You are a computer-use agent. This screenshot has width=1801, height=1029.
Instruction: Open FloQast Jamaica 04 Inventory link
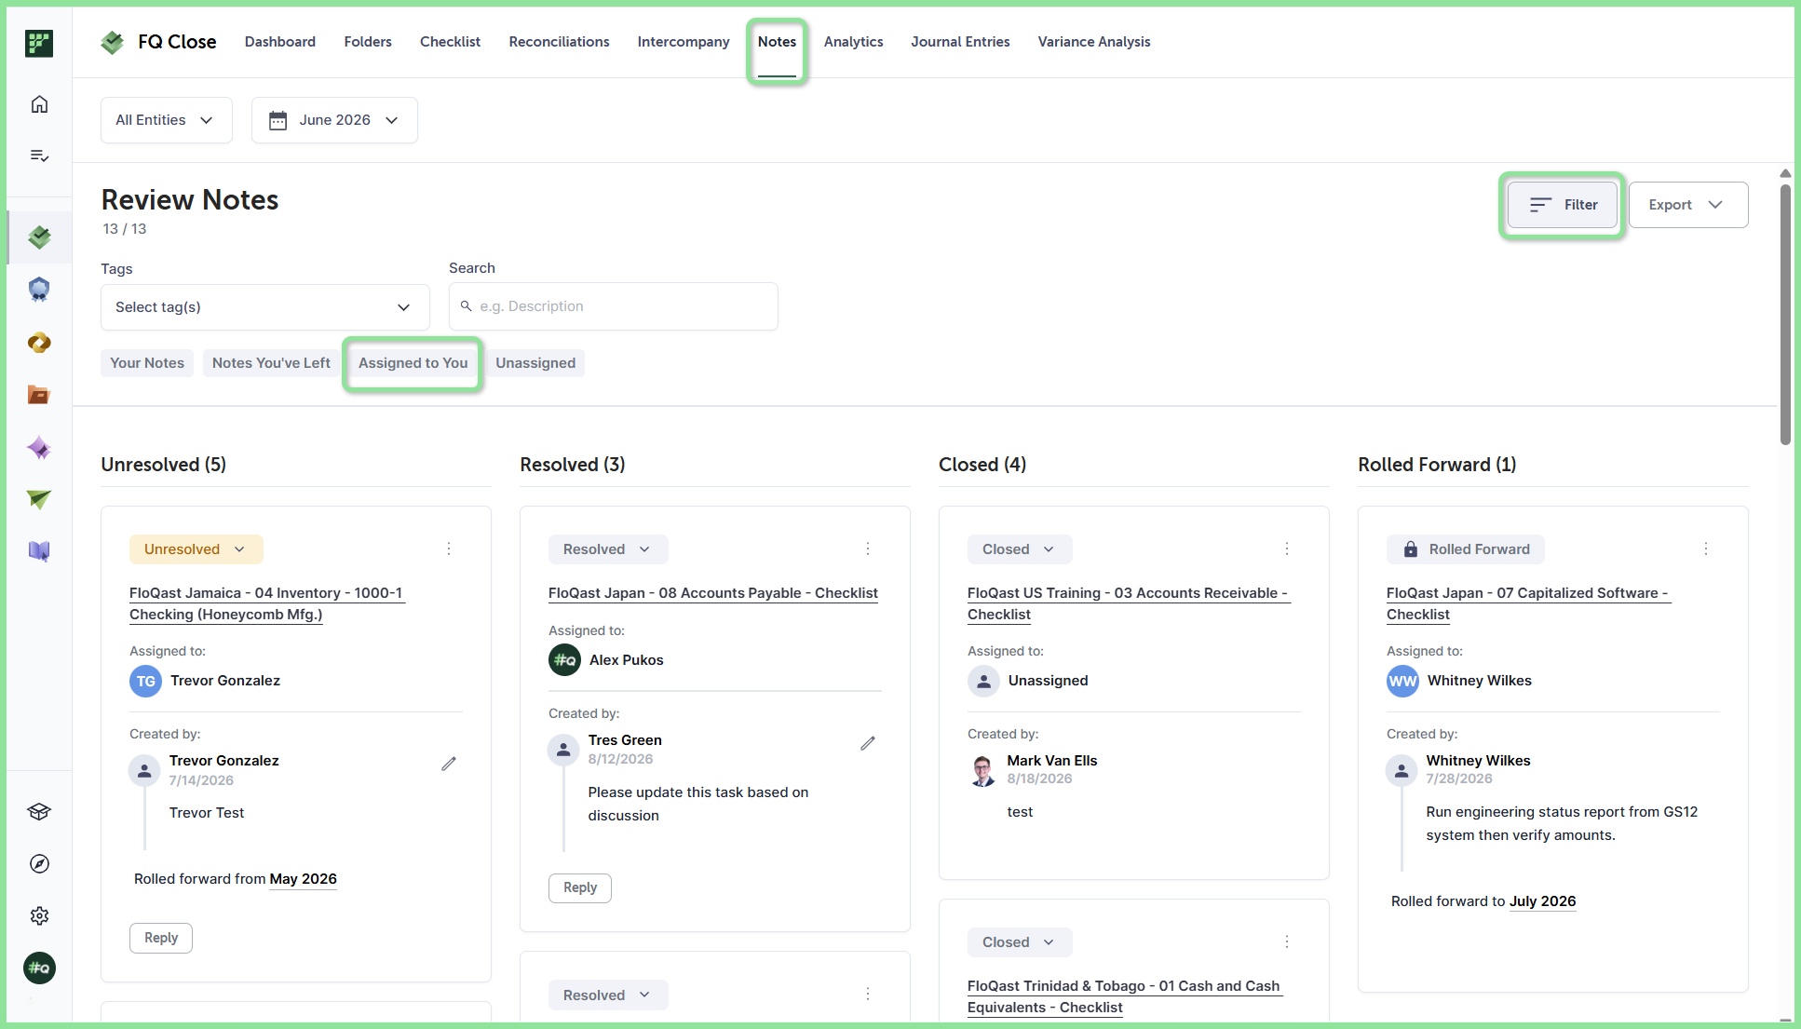267,603
